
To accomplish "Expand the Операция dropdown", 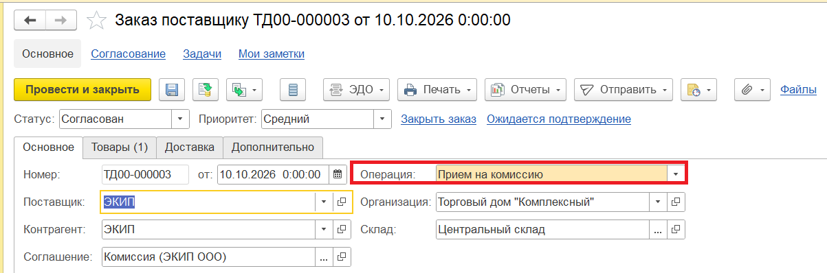I will (676, 174).
